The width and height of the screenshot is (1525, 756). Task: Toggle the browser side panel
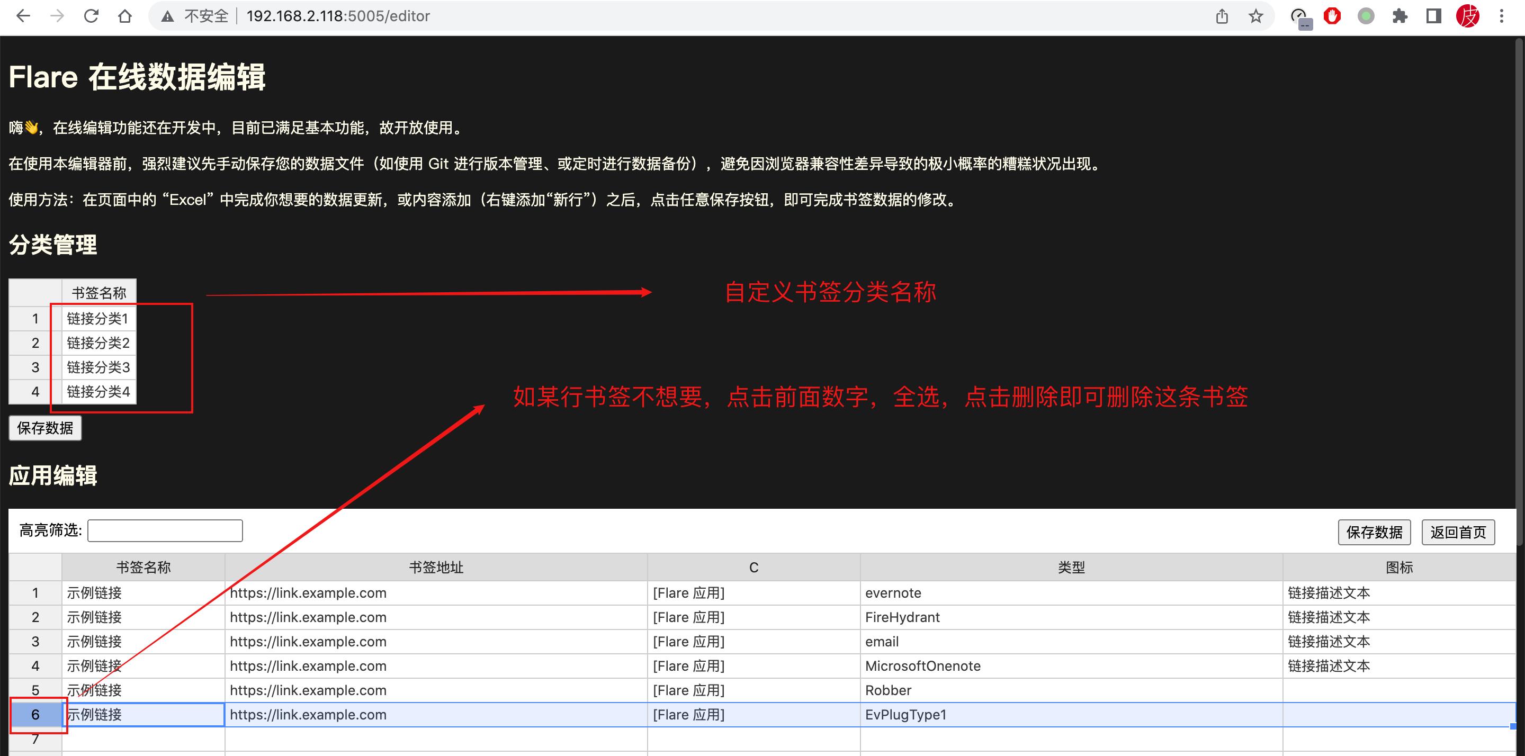click(x=1433, y=16)
